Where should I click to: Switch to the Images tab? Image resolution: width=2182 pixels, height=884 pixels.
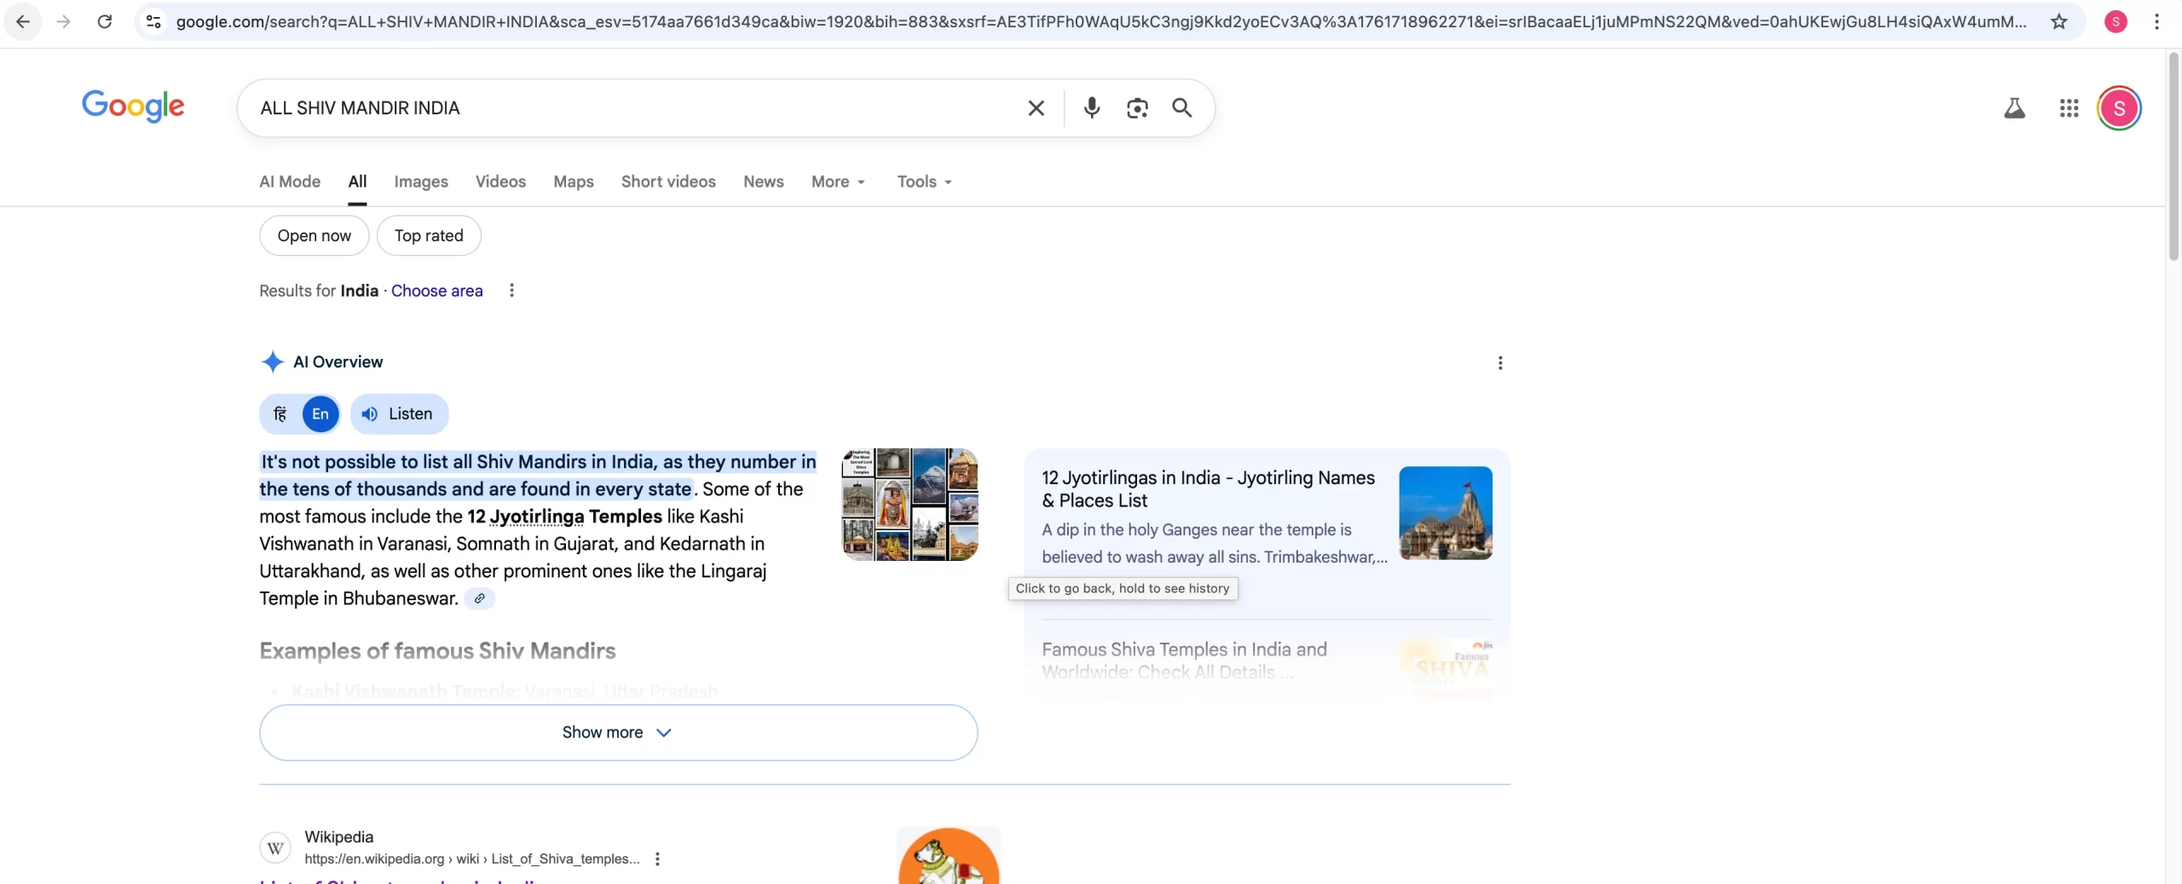pos(421,182)
